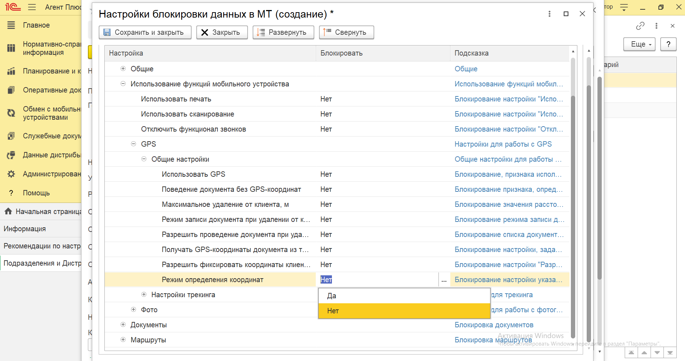Expand the Общие tree group
This screenshot has width=685, height=361.
123,68
